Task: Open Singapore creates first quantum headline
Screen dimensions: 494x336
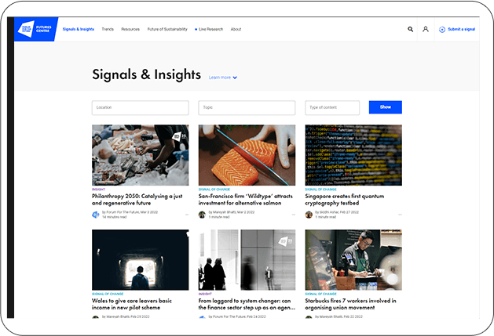Action: (344, 200)
